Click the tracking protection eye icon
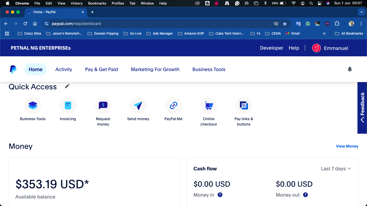 [276, 24]
